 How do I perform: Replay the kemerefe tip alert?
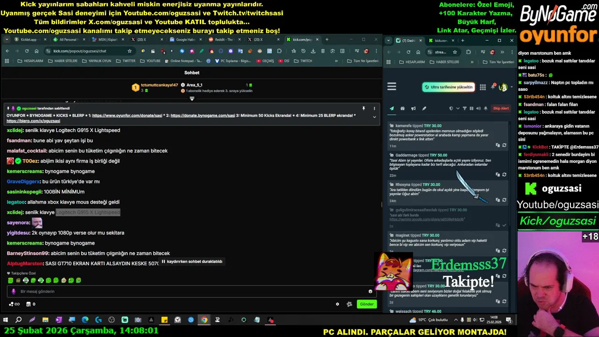[504, 146]
